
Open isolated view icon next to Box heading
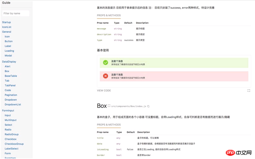[109, 106]
